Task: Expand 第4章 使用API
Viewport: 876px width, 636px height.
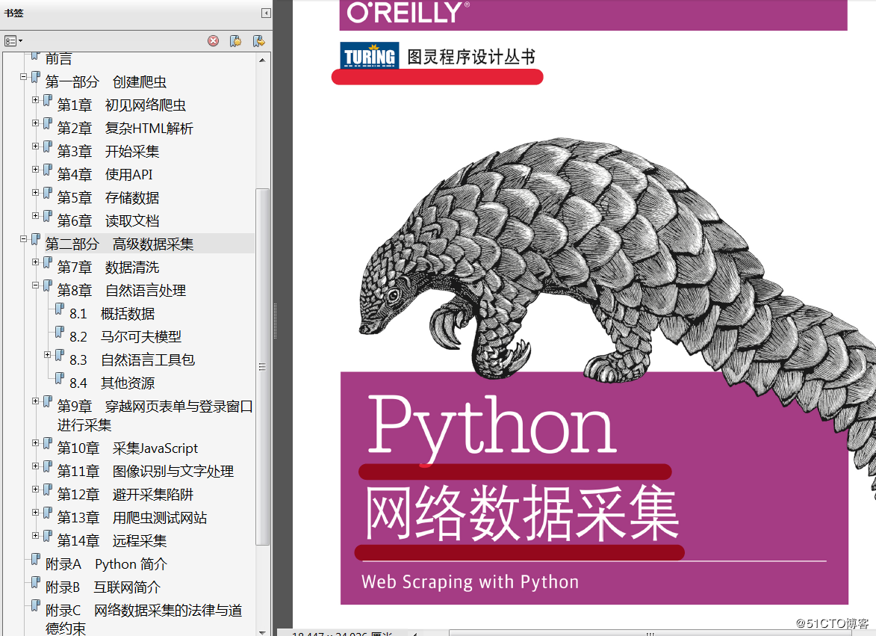Action: pyautogui.click(x=36, y=170)
